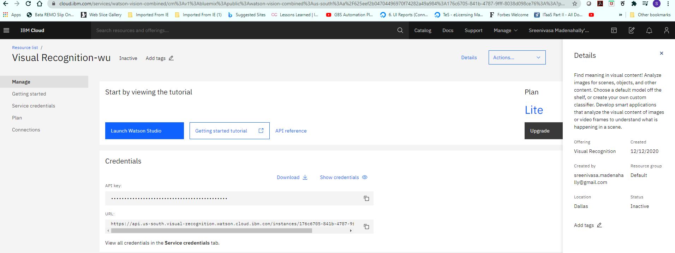Click external link icon in Getting started tutorial
Image resolution: width=675 pixels, height=253 pixels.
coord(261,131)
